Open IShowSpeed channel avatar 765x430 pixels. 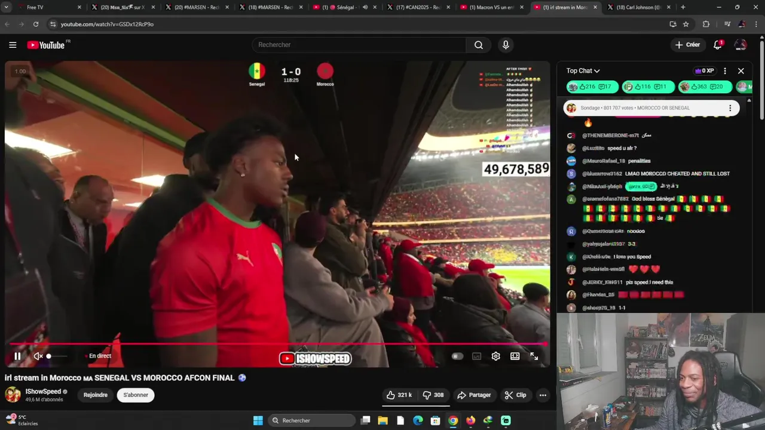coord(13,394)
